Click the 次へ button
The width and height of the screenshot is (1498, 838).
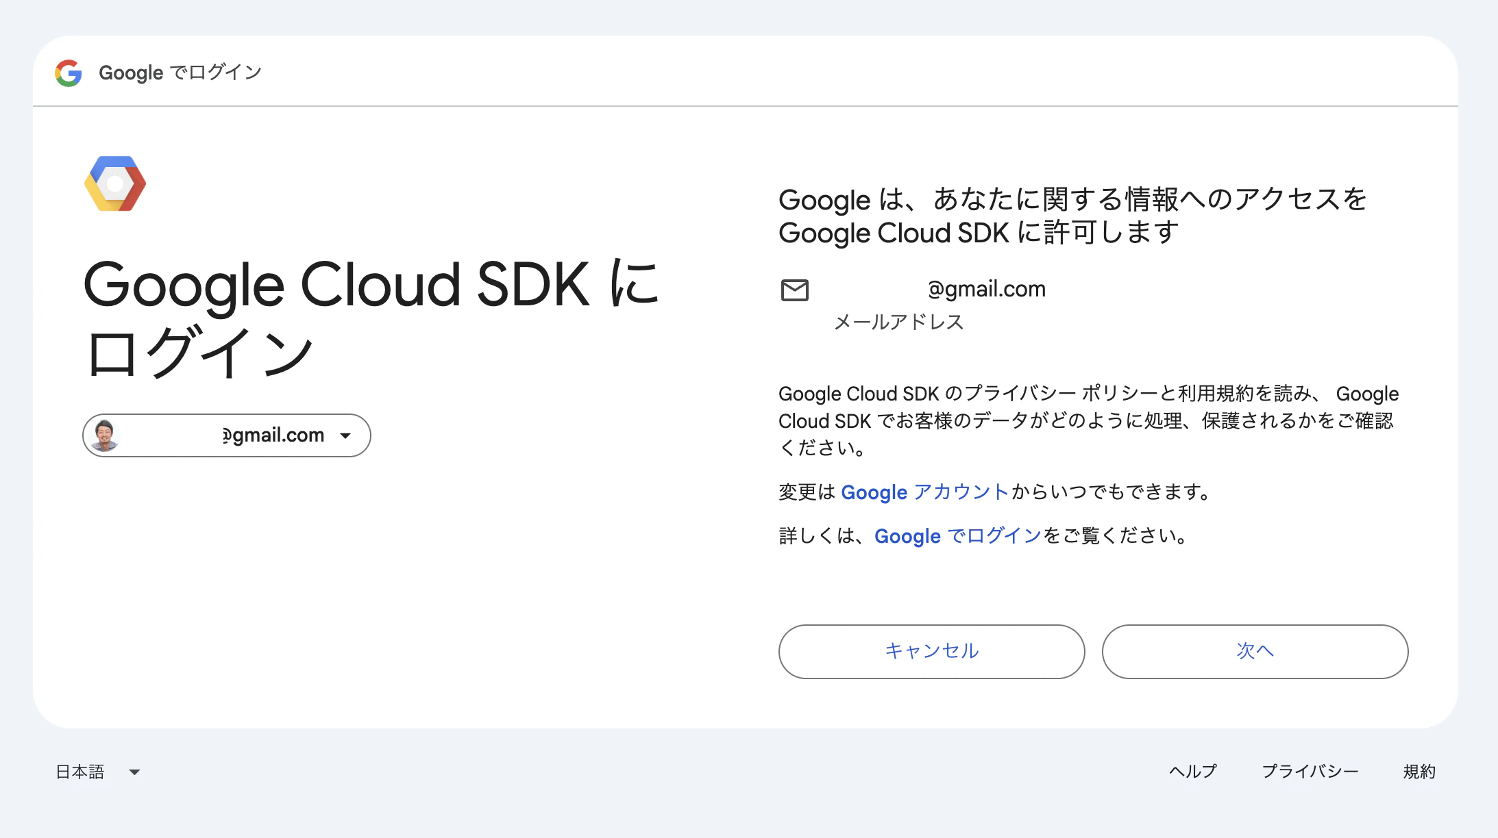(x=1255, y=651)
